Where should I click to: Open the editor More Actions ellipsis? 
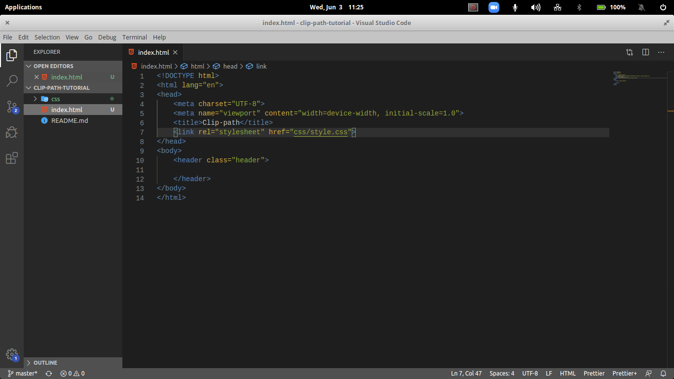[661, 52]
